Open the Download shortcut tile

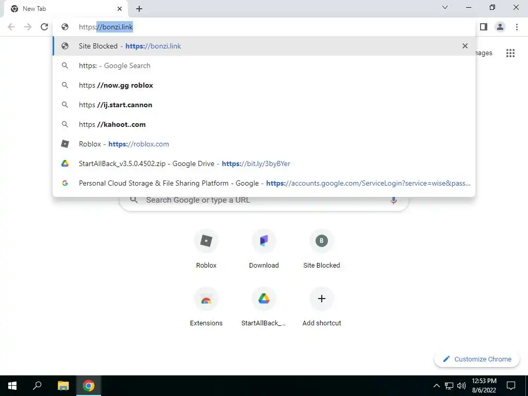tap(264, 249)
